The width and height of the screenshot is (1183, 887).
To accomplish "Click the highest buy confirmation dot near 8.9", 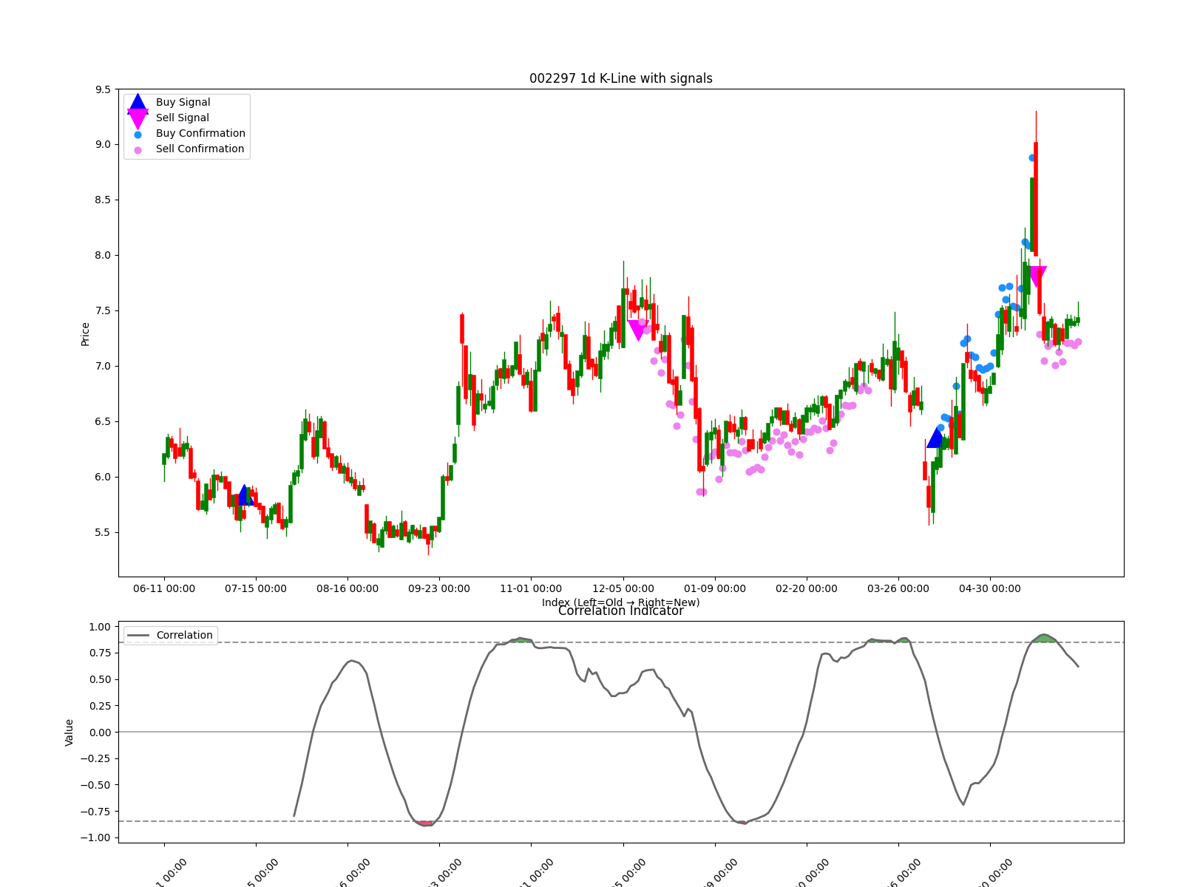I will pyautogui.click(x=1032, y=157).
